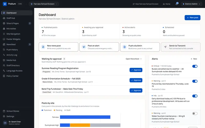205x128 pixels.
Task: Open notifications bell icon
Action: coord(177,4)
